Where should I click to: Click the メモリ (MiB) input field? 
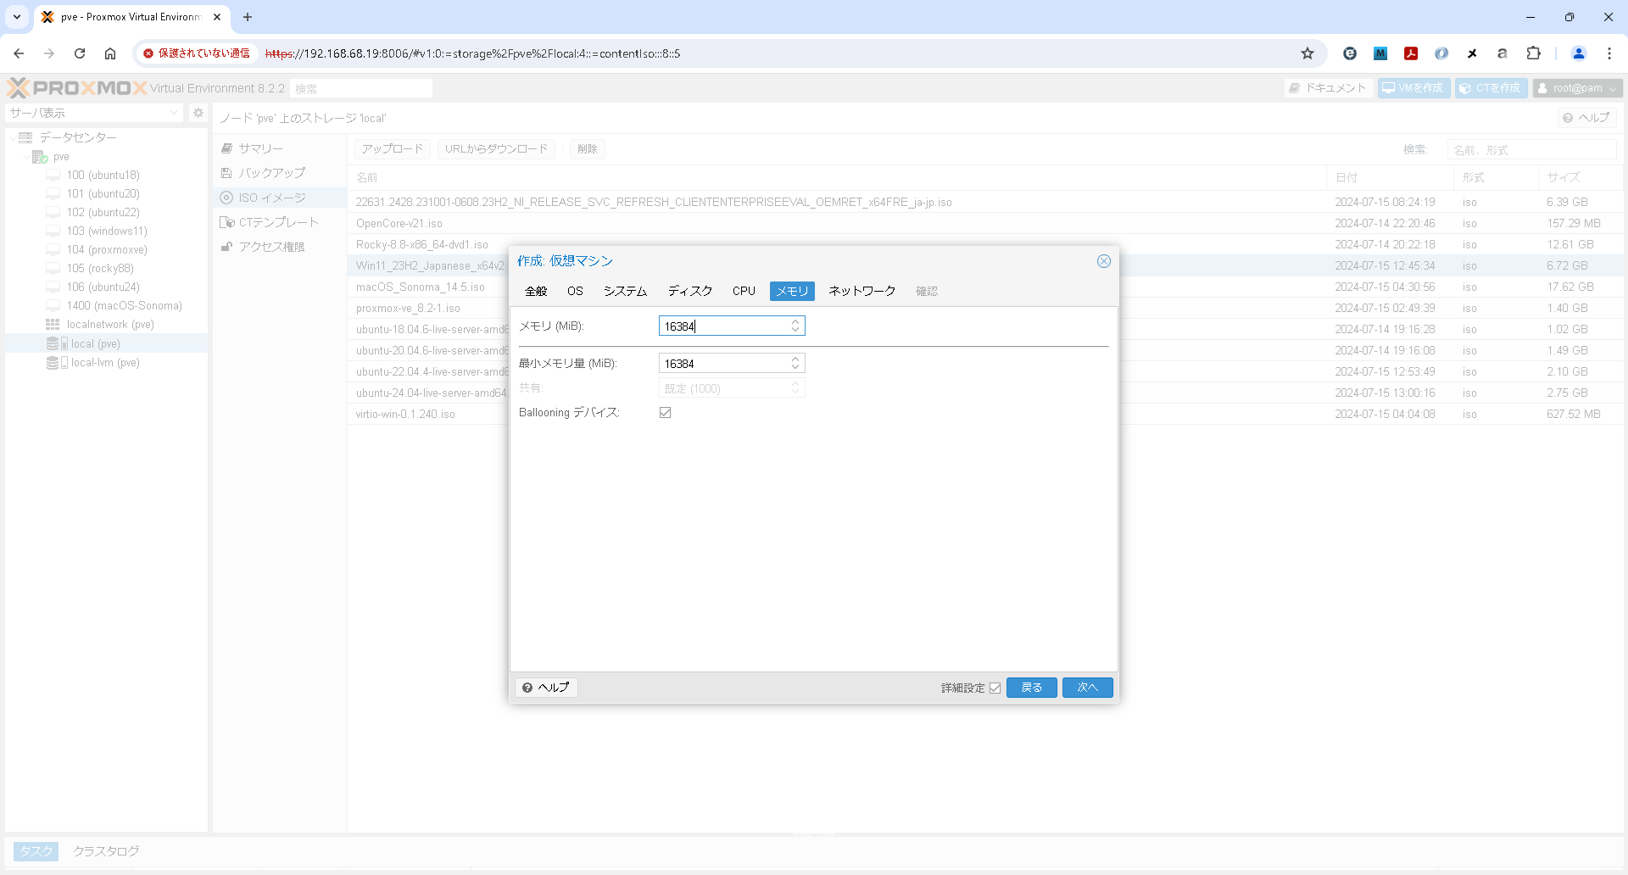(724, 326)
